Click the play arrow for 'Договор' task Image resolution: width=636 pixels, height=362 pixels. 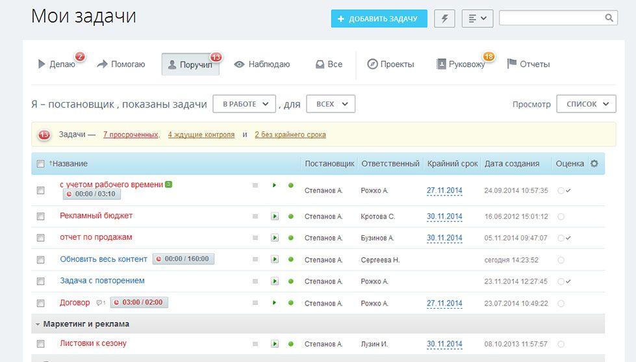pyautogui.click(x=274, y=303)
